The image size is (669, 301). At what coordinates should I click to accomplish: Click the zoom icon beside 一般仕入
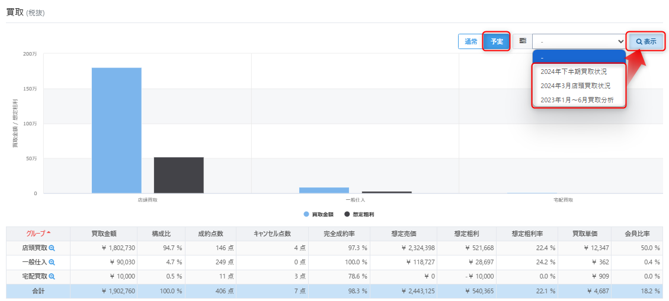click(52, 263)
